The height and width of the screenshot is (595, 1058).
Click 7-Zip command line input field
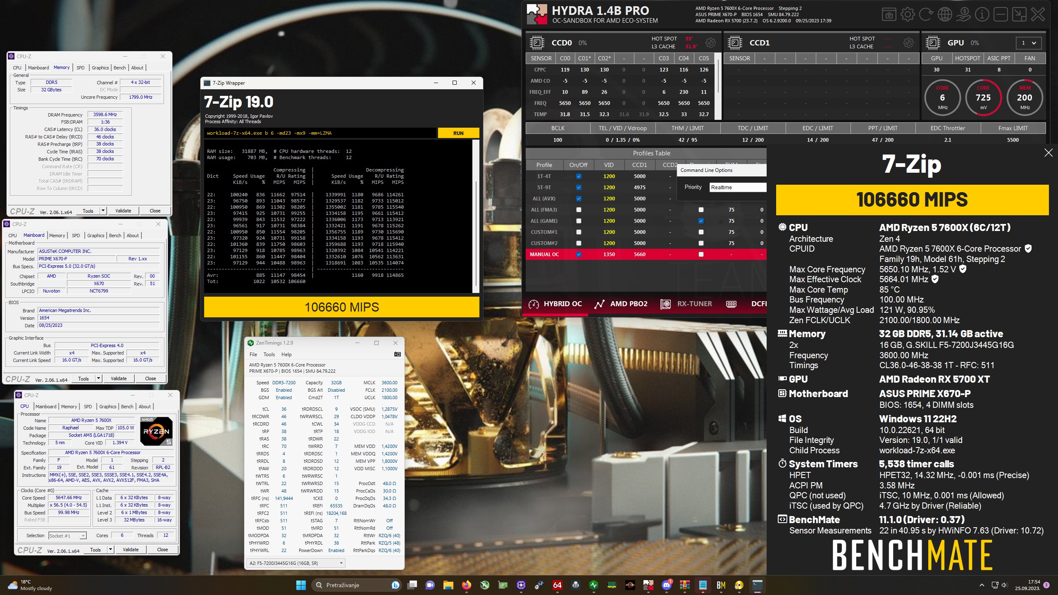pos(320,133)
